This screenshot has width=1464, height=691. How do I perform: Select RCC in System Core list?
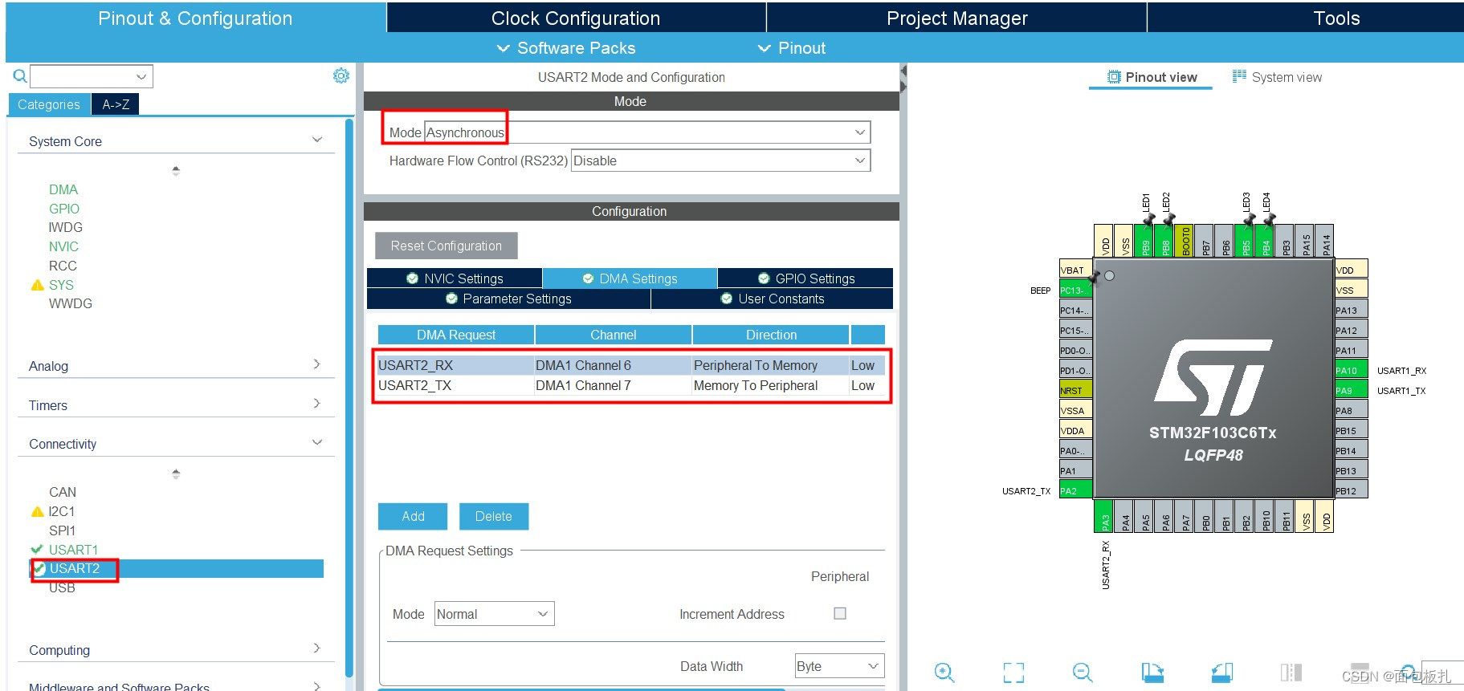(63, 266)
